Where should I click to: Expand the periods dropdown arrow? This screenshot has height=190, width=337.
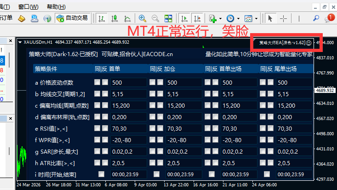tap(238, 19)
